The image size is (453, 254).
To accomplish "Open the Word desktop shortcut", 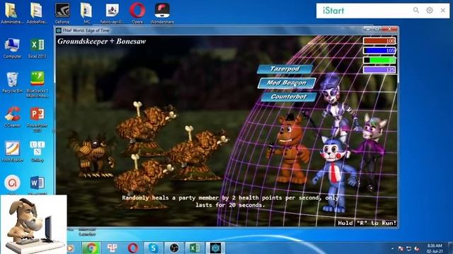I will [x=38, y=184].
